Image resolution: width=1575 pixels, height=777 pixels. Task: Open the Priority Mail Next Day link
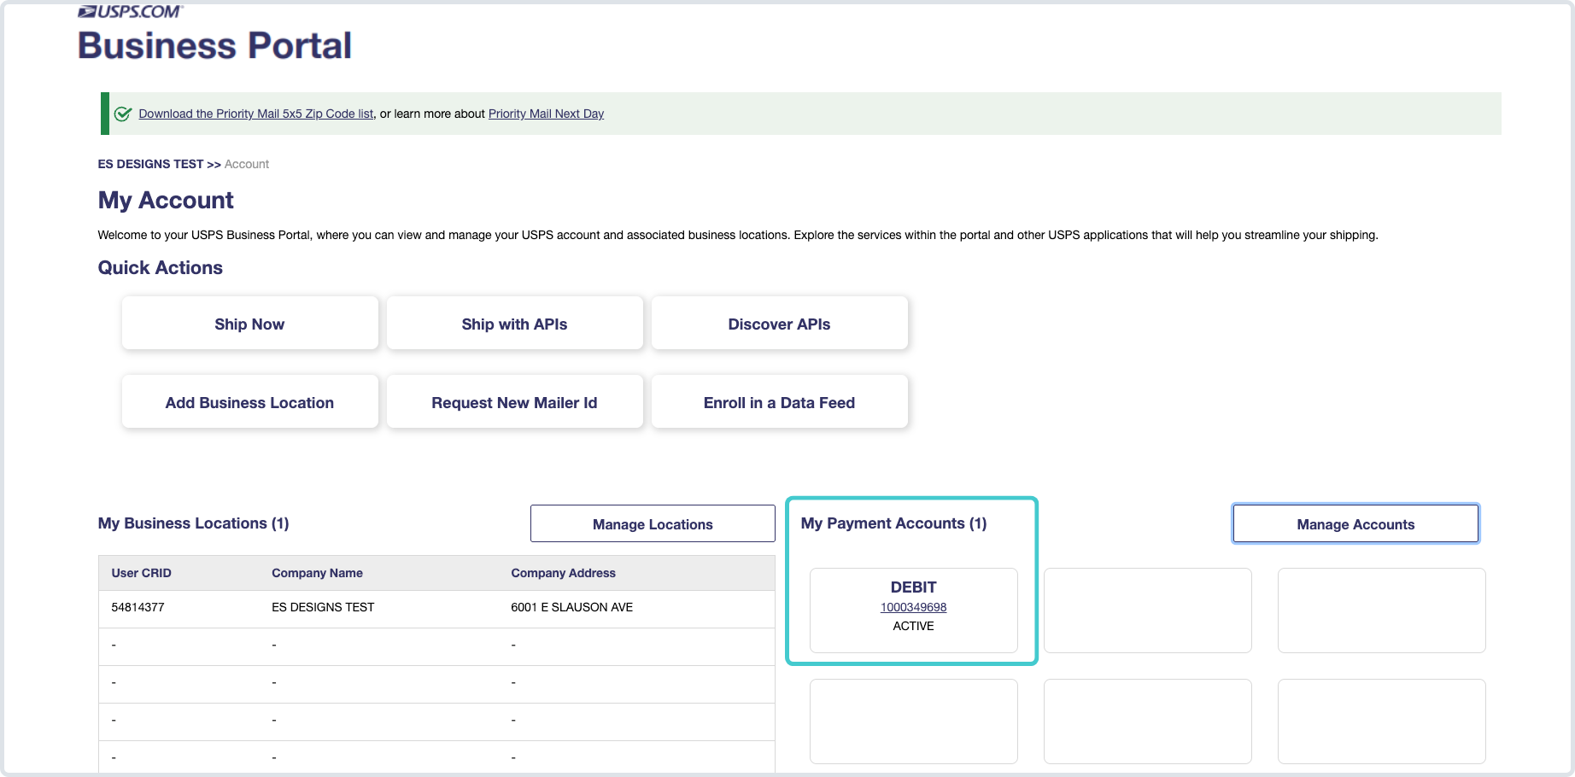[546, 114]
